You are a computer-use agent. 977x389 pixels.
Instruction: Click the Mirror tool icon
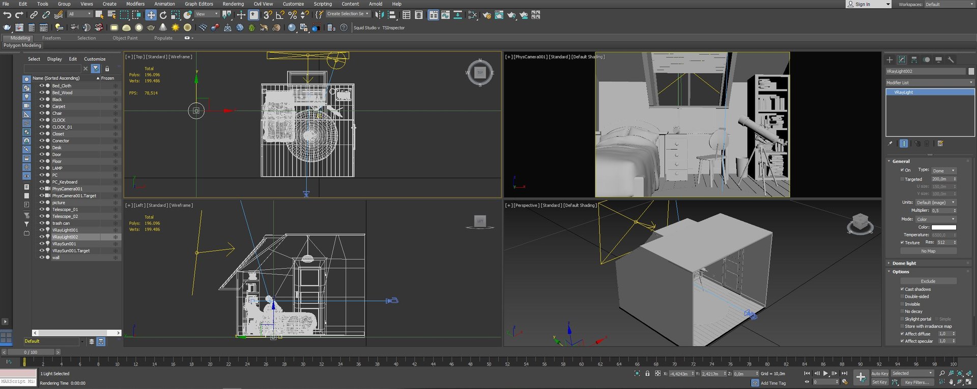tap(380, 15)
